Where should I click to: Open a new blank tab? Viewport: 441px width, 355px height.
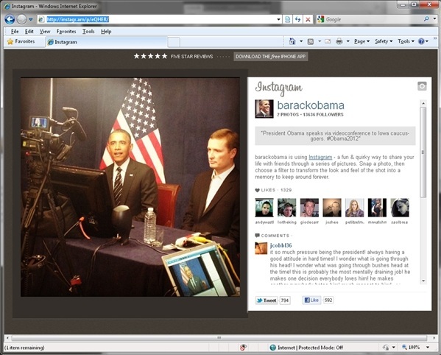pos(174,43)
